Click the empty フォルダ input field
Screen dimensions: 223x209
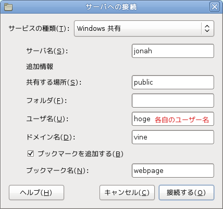[173, 101]
